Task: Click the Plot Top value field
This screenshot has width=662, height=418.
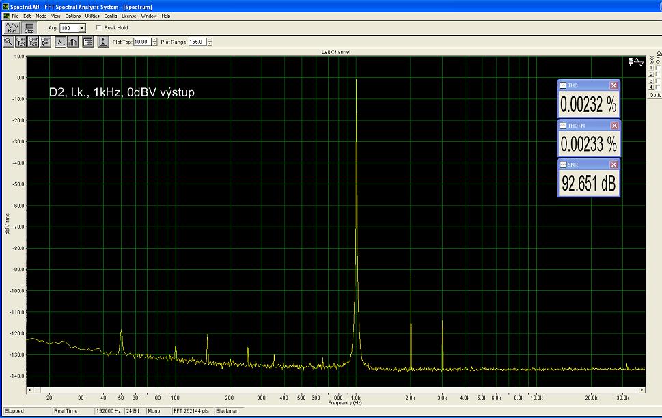Action: click(142, 42)
